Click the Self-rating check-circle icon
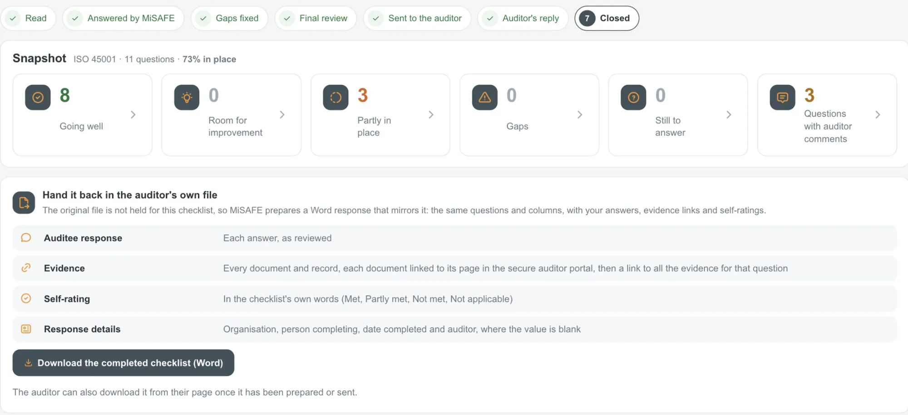 click(26, 299)
